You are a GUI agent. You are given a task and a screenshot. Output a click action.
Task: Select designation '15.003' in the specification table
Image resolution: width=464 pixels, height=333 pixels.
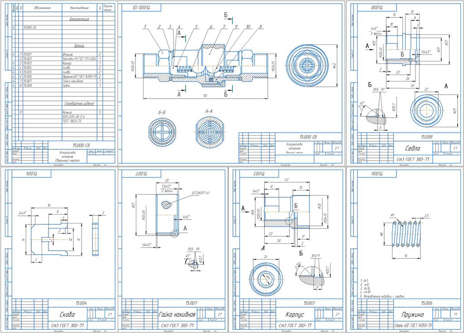(x=28, y=63)
